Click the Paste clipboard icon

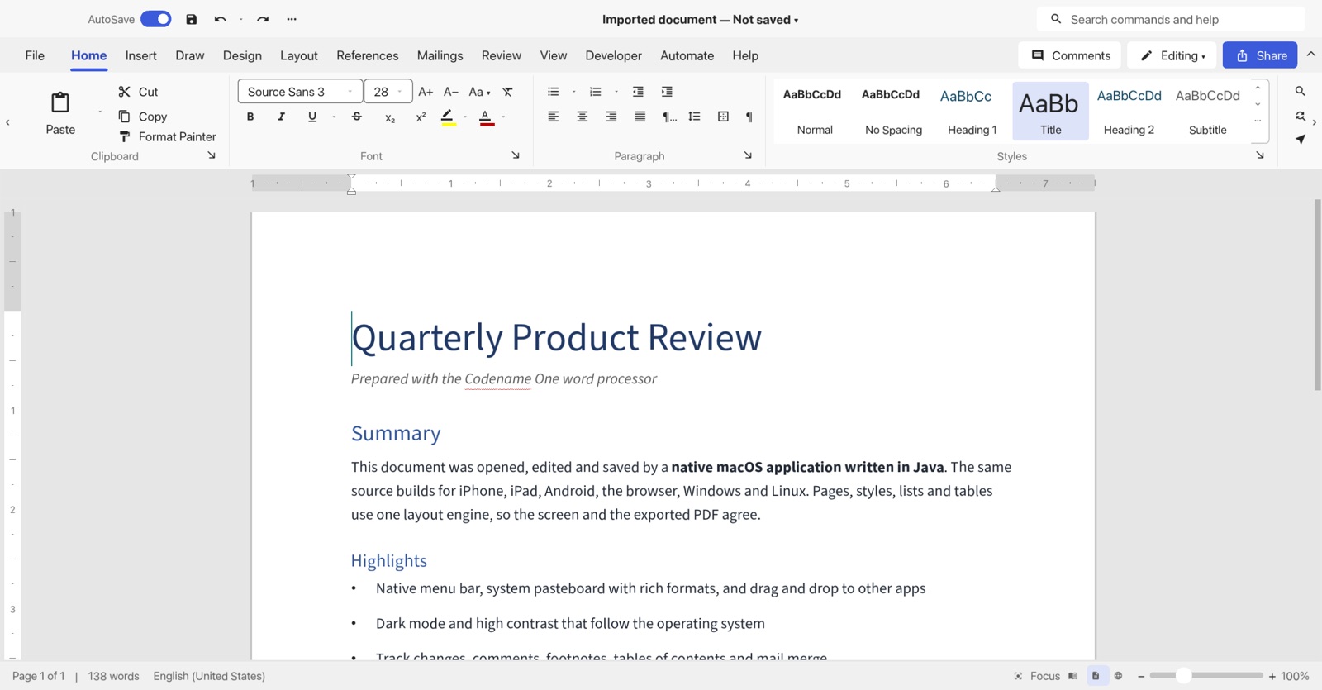(60, 102)
